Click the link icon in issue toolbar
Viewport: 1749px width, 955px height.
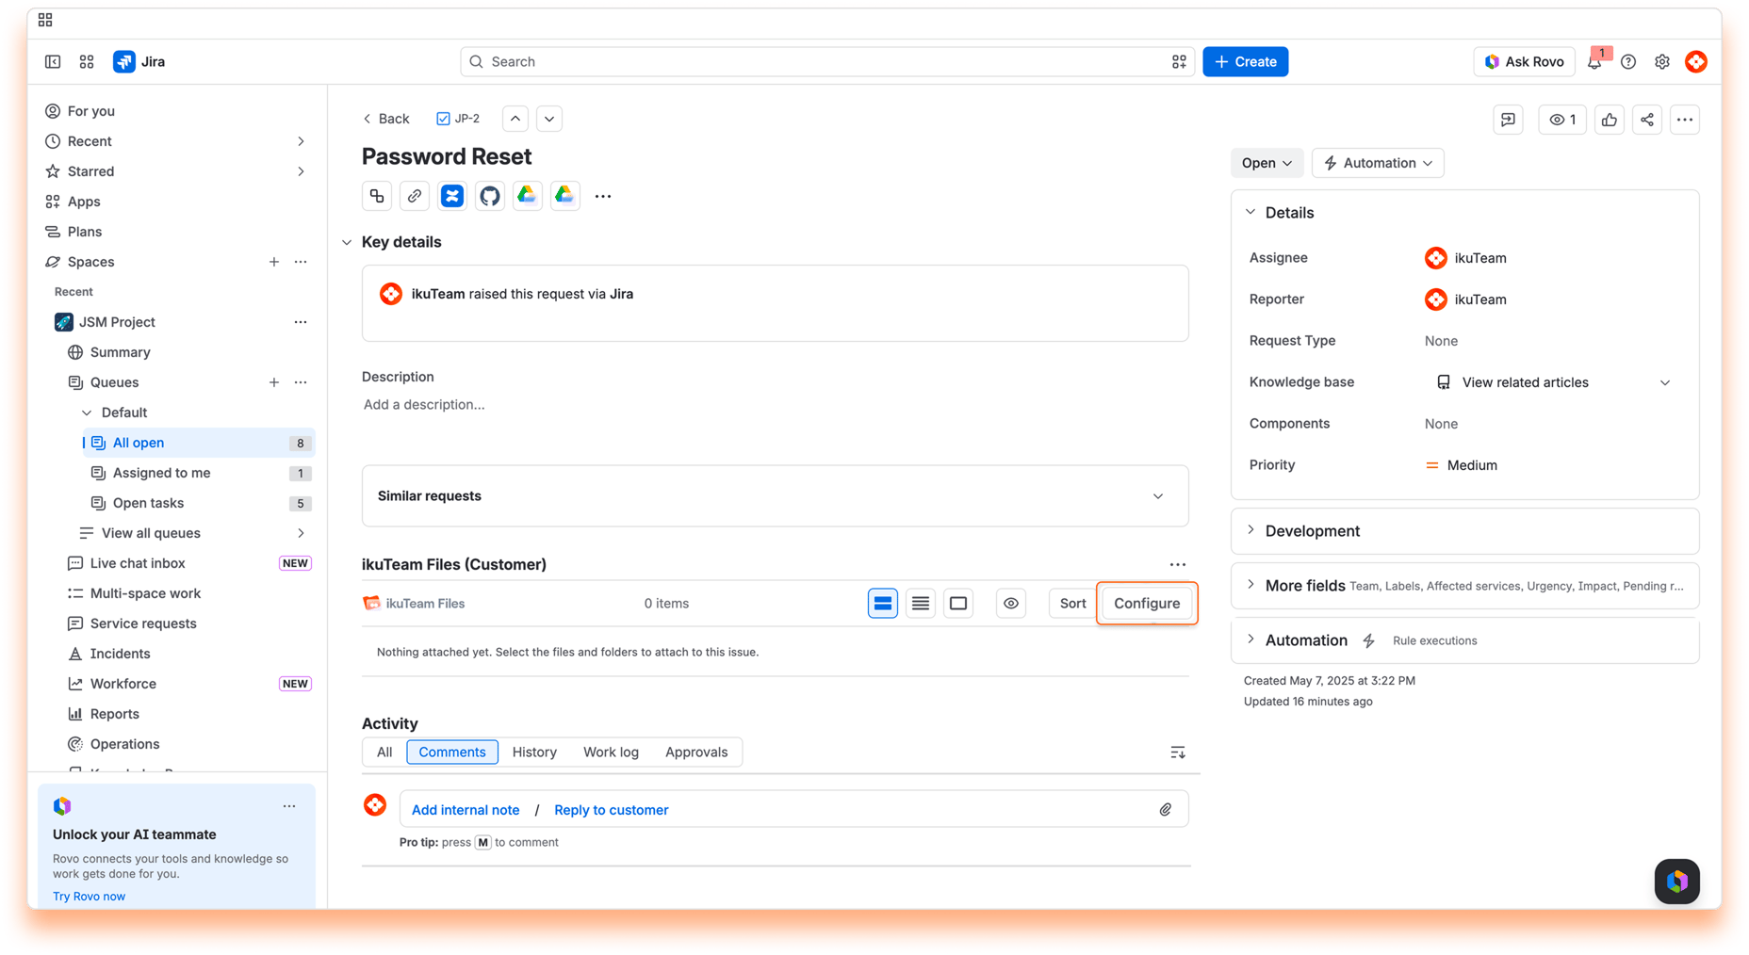pos(415,196)
